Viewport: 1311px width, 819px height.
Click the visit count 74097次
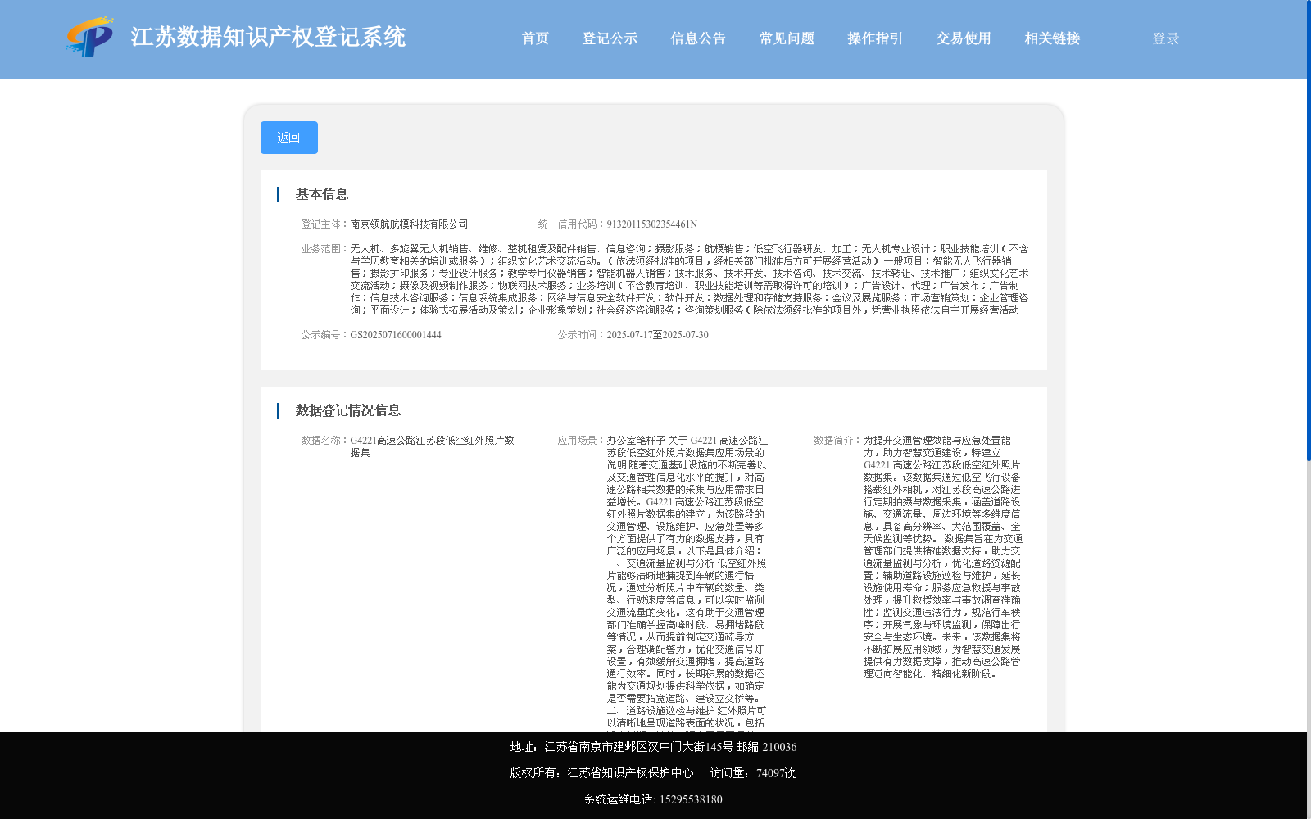[776, 773]
